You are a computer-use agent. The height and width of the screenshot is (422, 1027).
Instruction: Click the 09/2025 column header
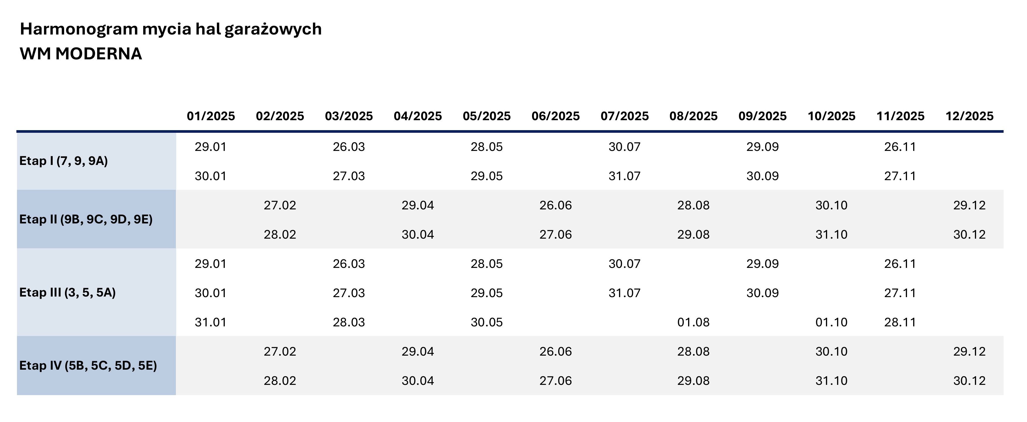(x=762, y=116)
